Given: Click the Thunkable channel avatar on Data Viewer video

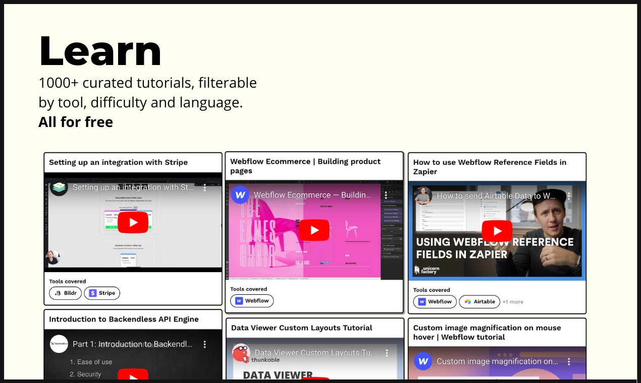Looking at the screenshot, I should pyautogui.click(x=241, y=353).
